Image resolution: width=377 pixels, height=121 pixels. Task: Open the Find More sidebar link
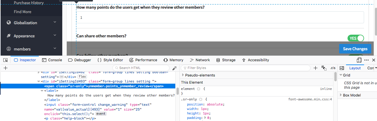(x=23, y=12)
